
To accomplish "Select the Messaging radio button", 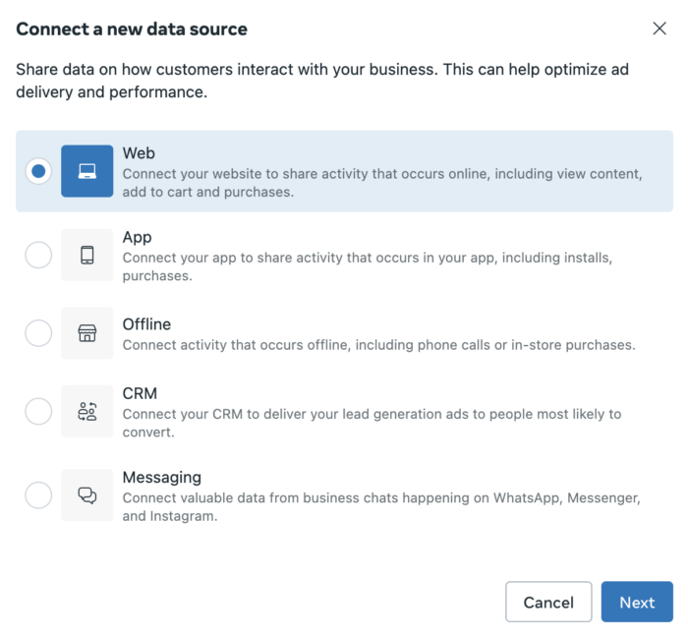I will (38, 494).
